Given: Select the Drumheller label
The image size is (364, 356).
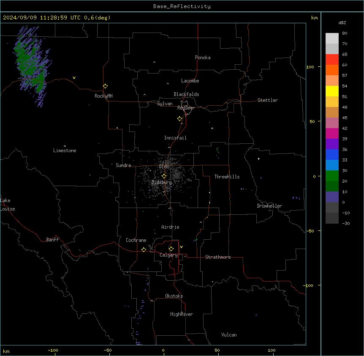Looking at the screenshot, I should pos(269,206).
